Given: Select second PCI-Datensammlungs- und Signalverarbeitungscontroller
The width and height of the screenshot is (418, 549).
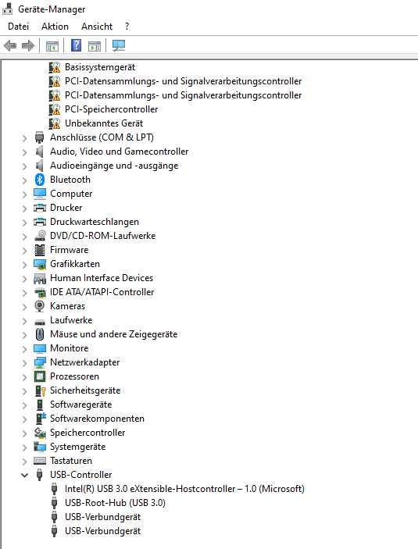Looking at the screenshot, I should pyautogui.click(x=184, y=95).
